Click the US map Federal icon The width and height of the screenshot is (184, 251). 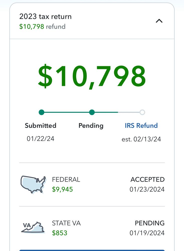click(x=33, y=184)
